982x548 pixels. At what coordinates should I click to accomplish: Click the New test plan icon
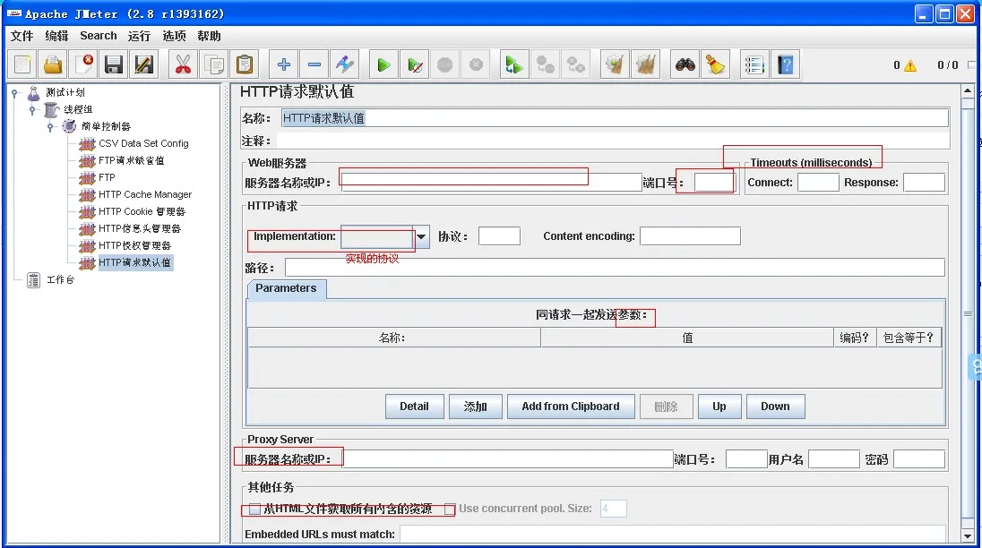22,64
